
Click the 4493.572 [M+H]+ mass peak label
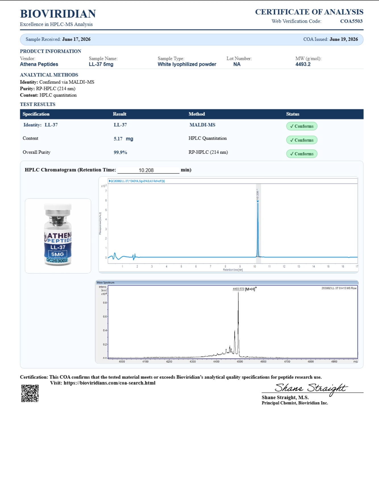245,289
